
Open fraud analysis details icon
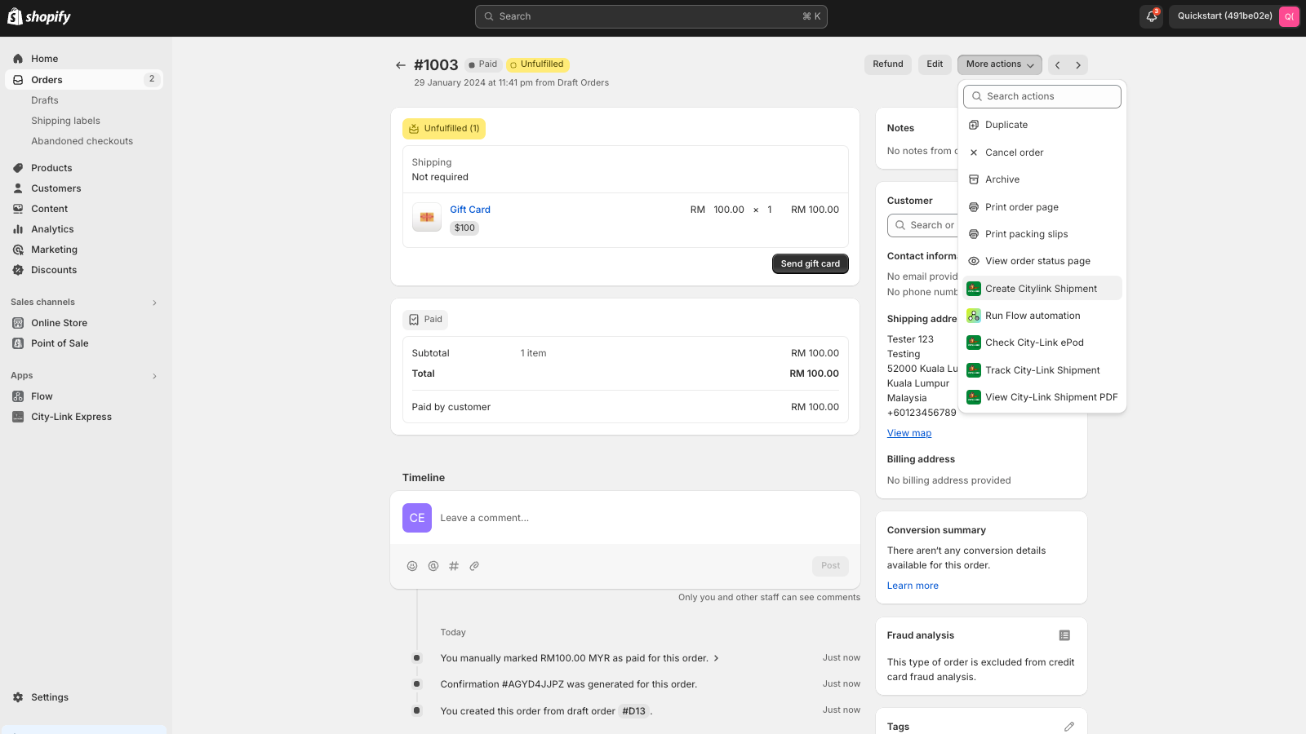click(1064, 635)
